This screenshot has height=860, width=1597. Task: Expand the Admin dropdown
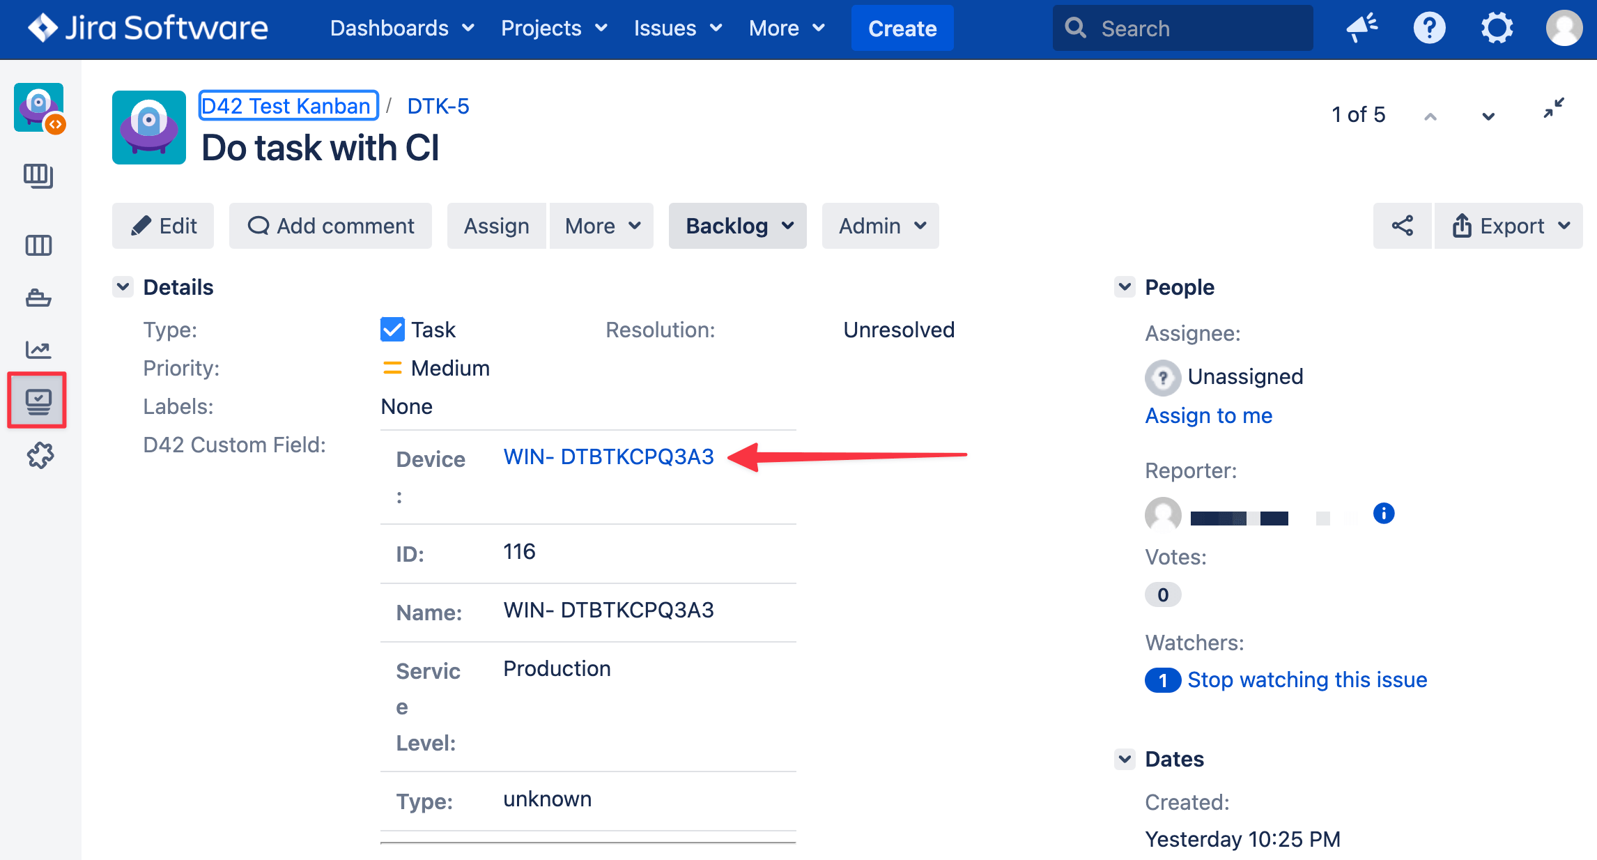[x=881, y=226]
